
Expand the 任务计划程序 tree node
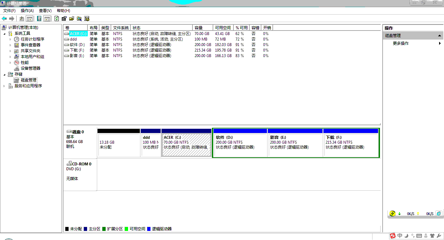(10, 39)
